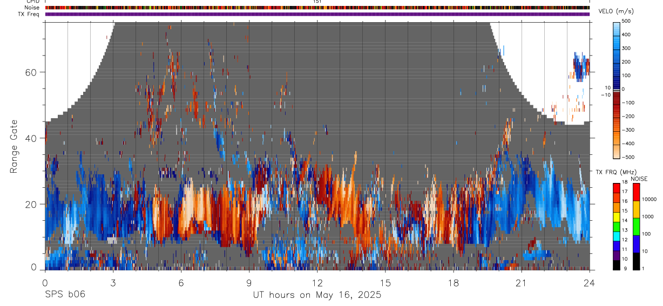
Task: Pick the red 17-18 MHz frequency swatch
Action: coord(617,187)
